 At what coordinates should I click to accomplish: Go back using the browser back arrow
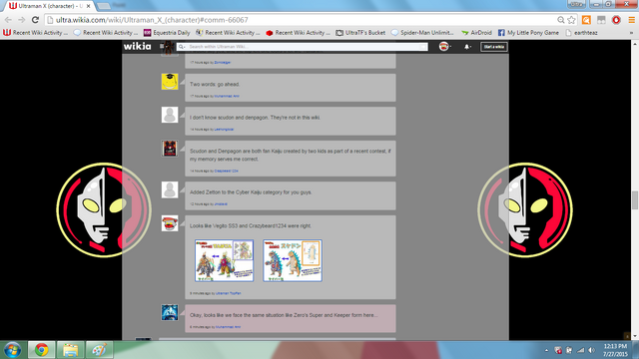click(8, 20)
